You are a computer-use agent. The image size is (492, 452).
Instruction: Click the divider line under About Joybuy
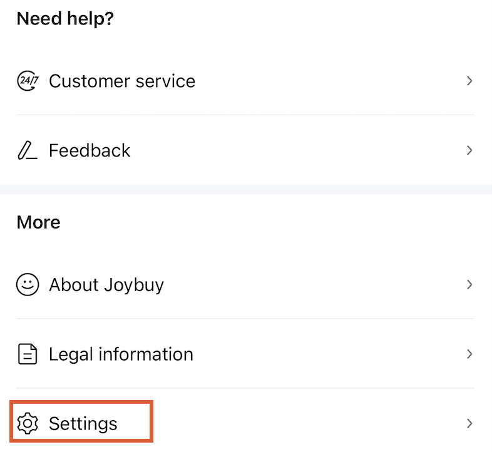246,319
